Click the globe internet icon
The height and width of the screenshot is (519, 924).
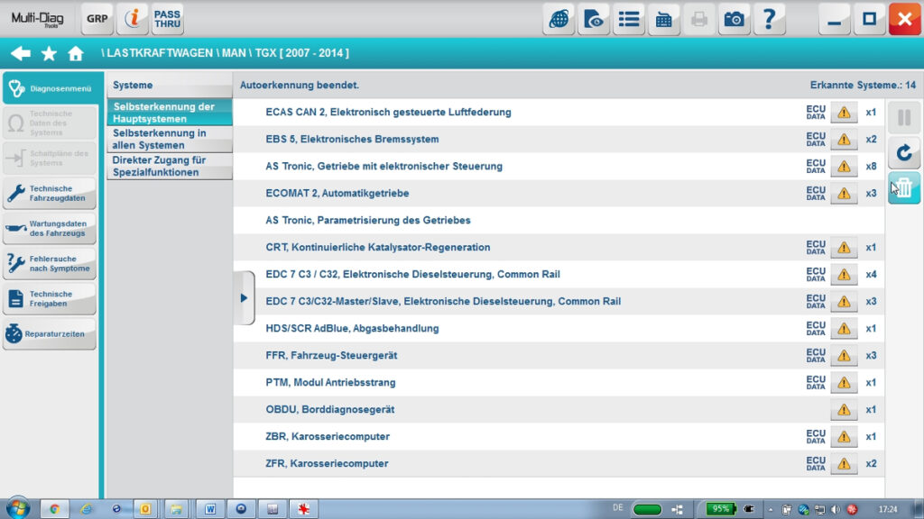click(559, 18)
